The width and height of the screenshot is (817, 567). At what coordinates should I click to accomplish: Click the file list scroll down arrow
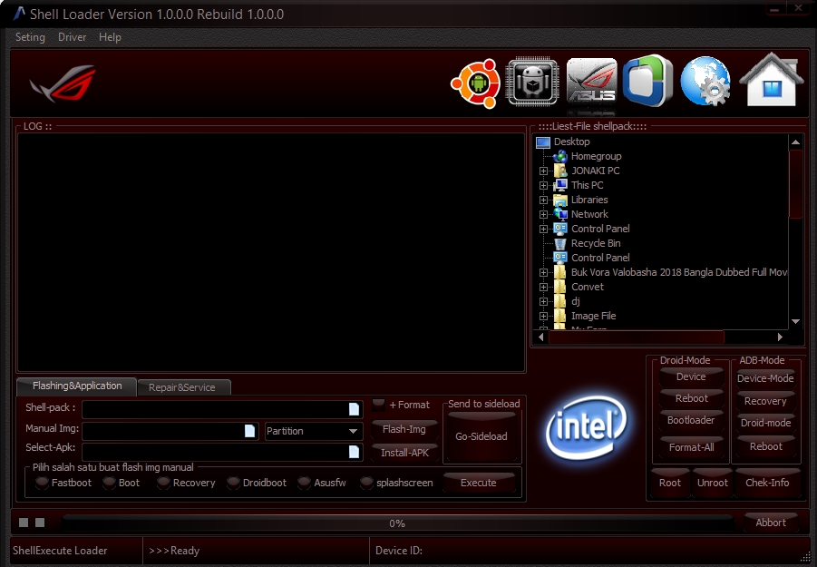click(795, 321)
